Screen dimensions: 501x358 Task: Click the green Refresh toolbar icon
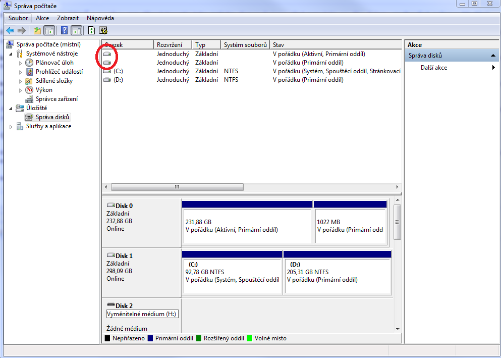[x=92, y=31]
